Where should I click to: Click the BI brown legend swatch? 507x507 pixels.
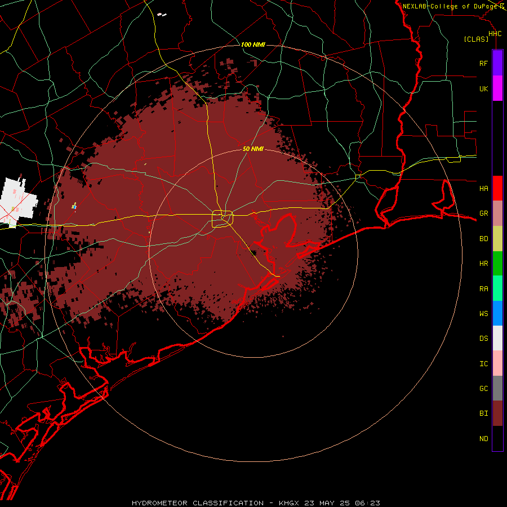pyautogui.click(x=497, y=413)
